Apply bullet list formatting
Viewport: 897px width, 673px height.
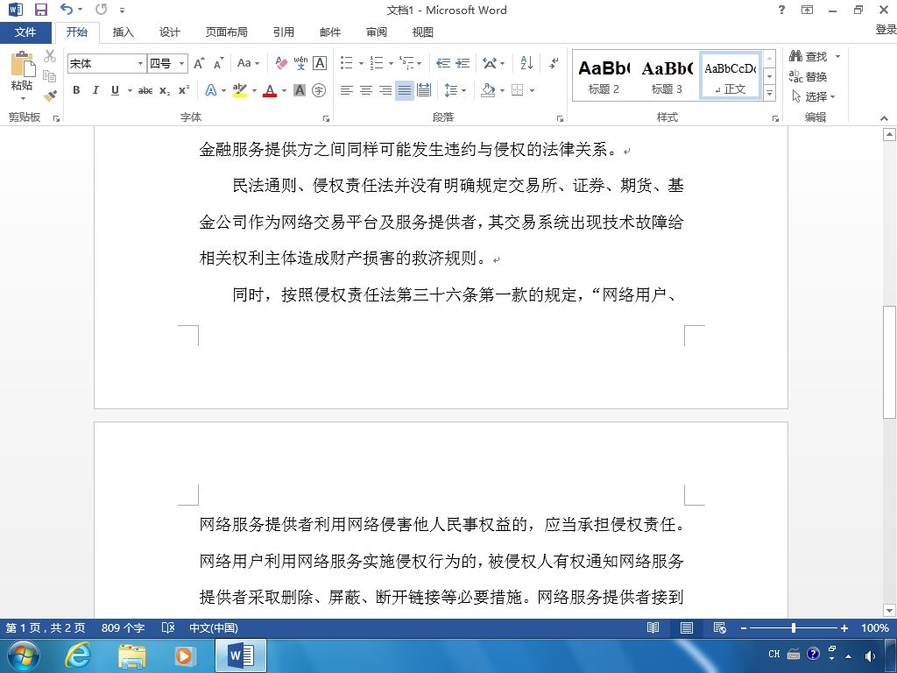(x=347, y=63)
